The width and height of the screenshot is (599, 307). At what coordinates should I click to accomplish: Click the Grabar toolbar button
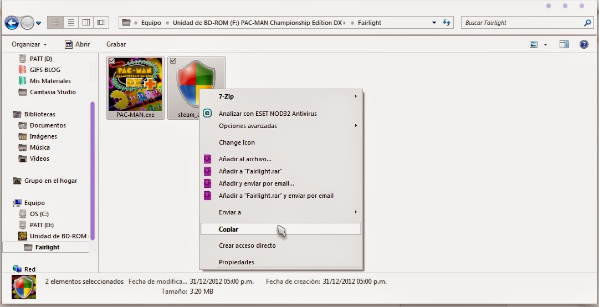click(116, 44)
